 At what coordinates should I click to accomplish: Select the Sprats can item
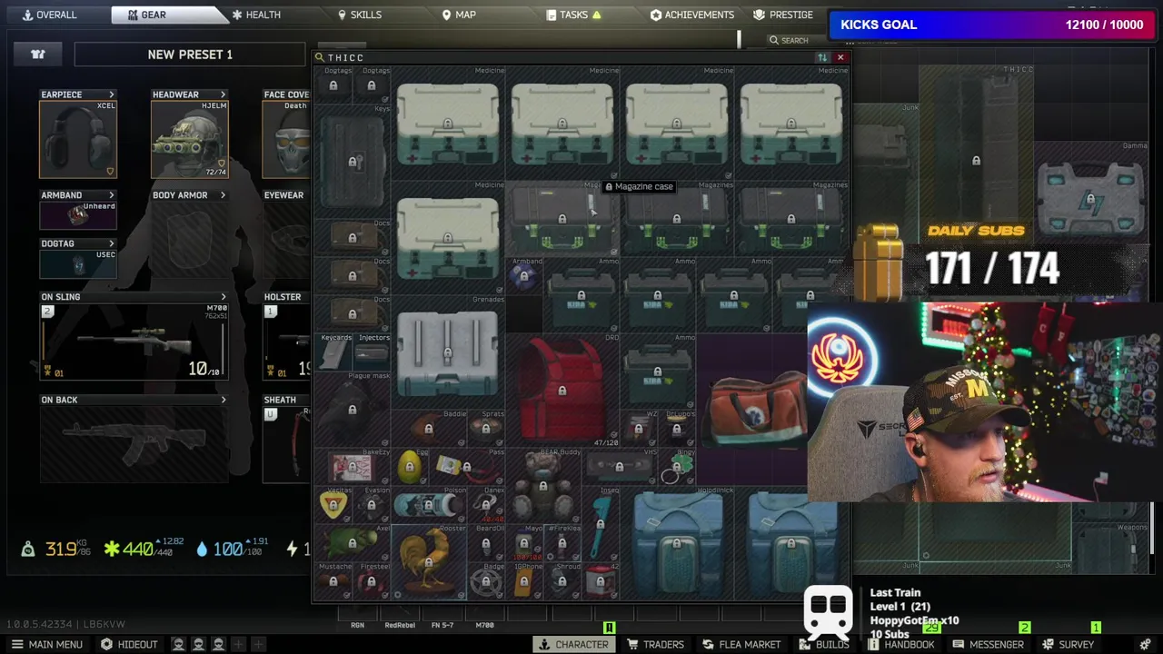point(485,429)
